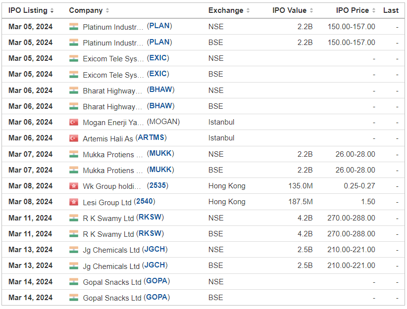407x309 pixels.
Task: Click Hong Kong flag beside Lesi Group Ltd
Action: point(74,202)
